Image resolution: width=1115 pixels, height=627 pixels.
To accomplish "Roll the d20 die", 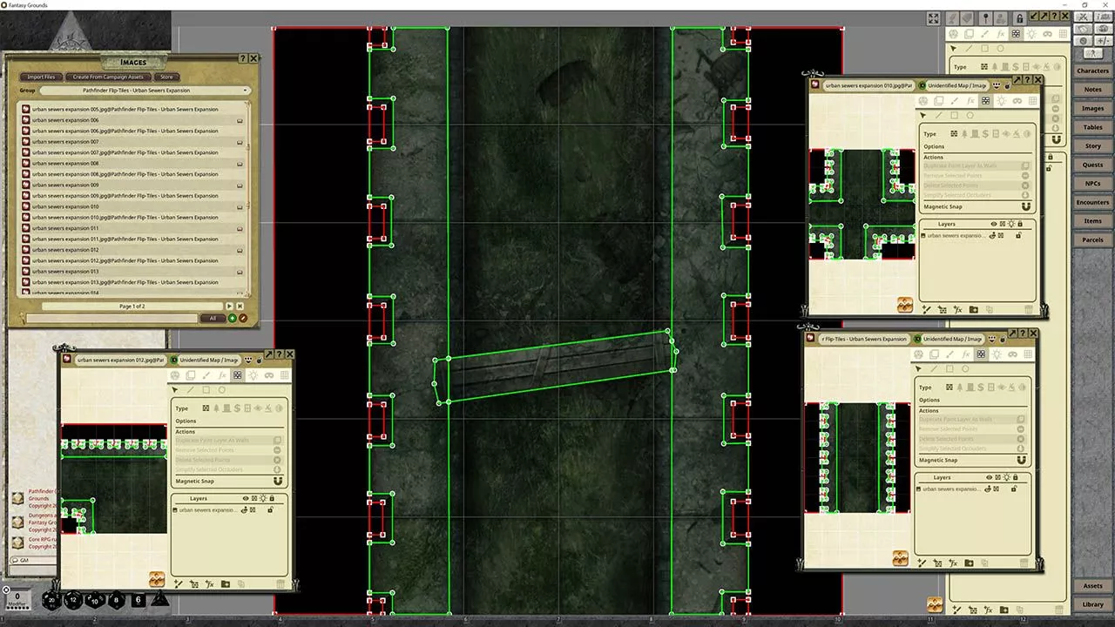I will coord(52,599).
